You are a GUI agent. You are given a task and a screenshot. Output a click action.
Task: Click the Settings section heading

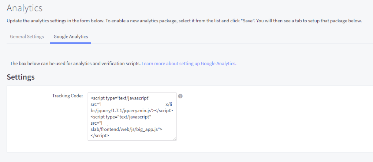[x=21, y=77]
